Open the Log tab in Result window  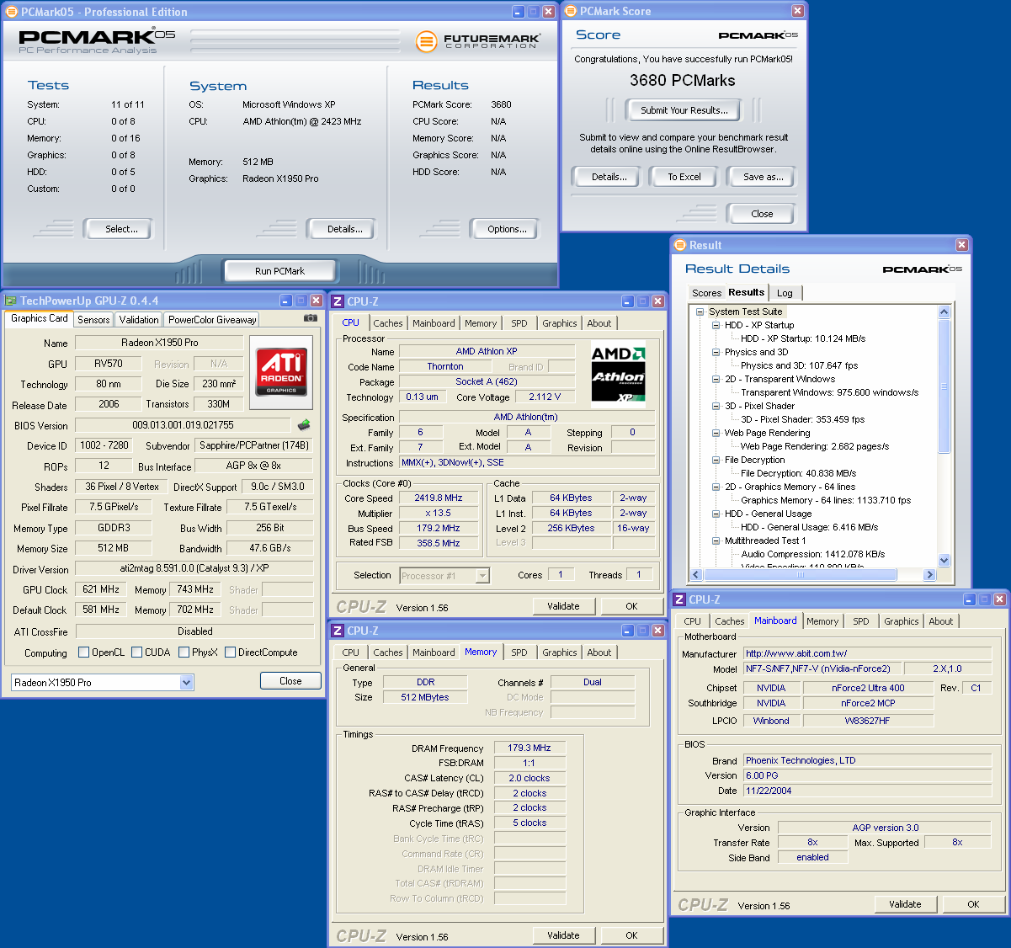[785, 293]
